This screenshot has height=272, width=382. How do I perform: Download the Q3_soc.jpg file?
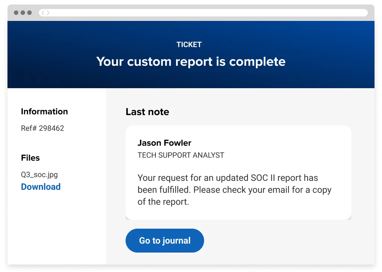pos(41,187)
